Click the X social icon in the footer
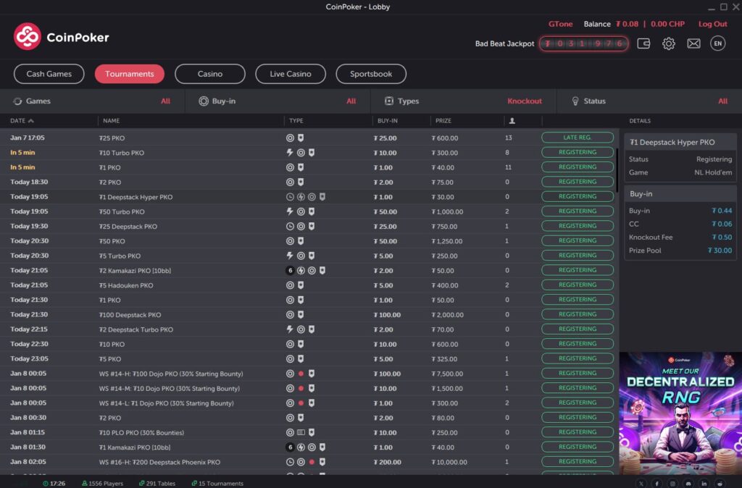Screen dimensions: 742x488 coord(641,483)
